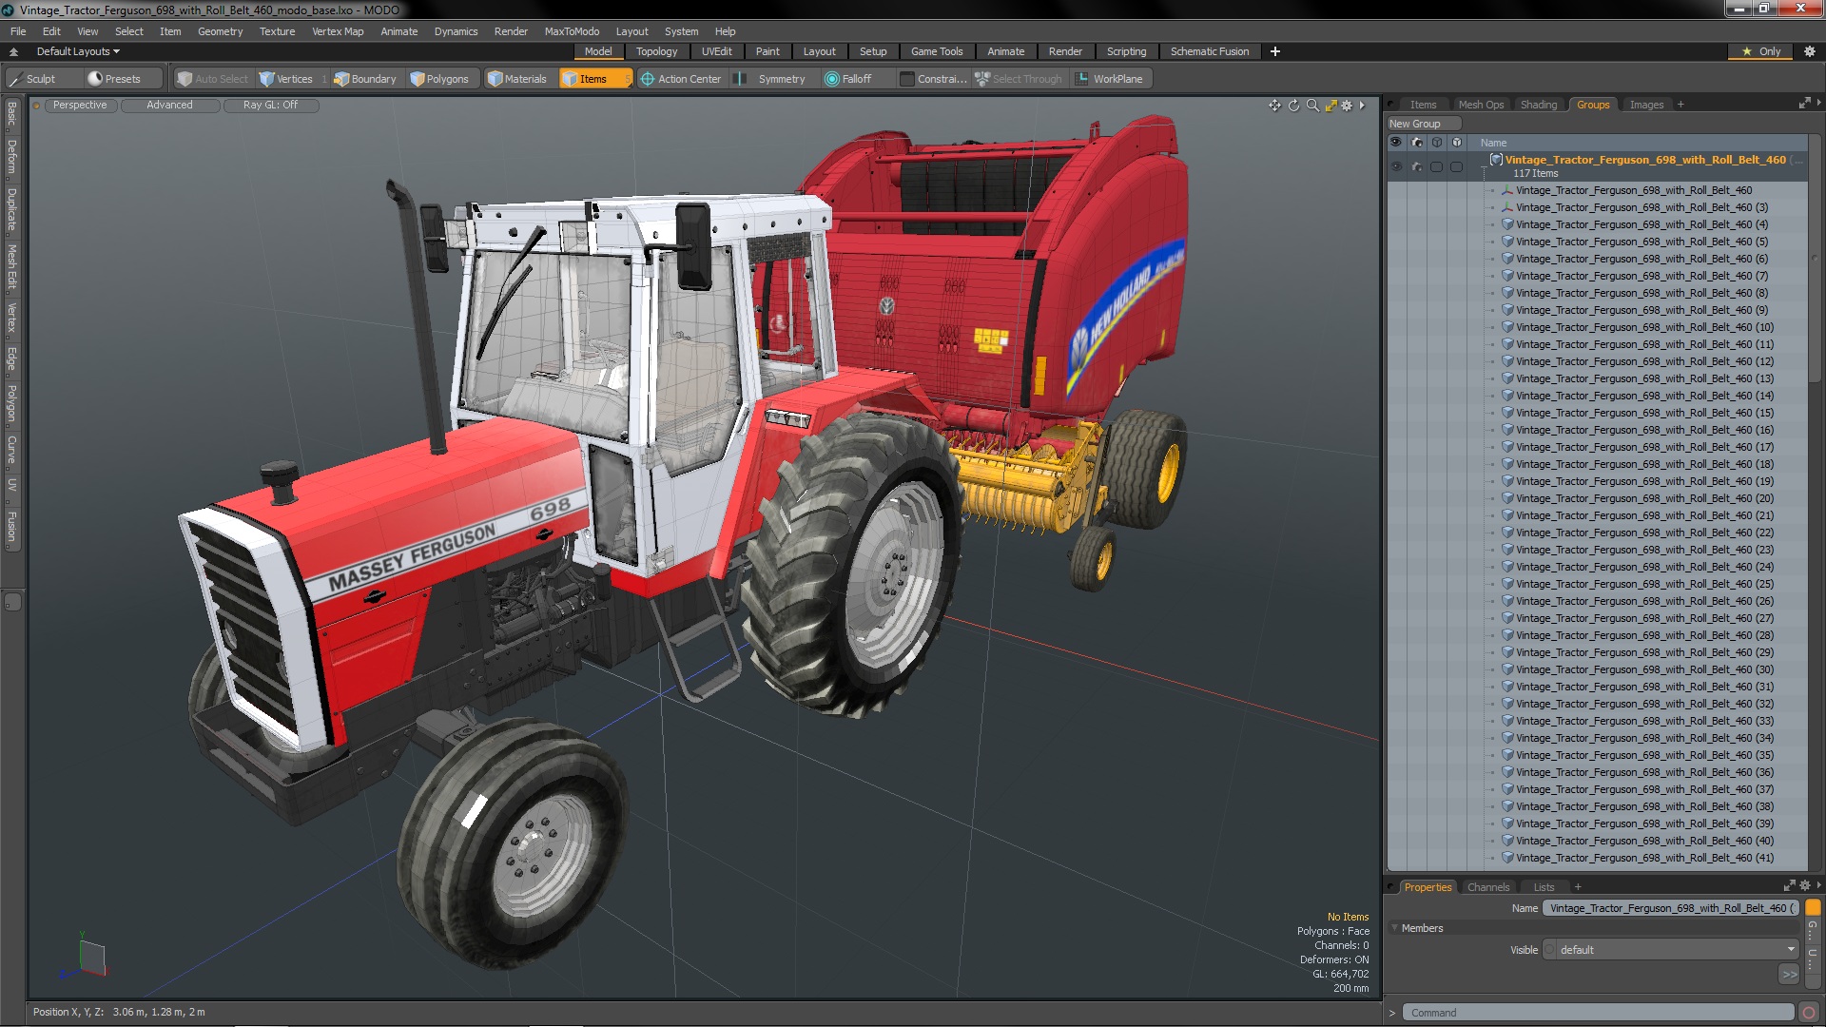
Task: Open the viewport settings gear
Action: click(x=1347, y=106)
